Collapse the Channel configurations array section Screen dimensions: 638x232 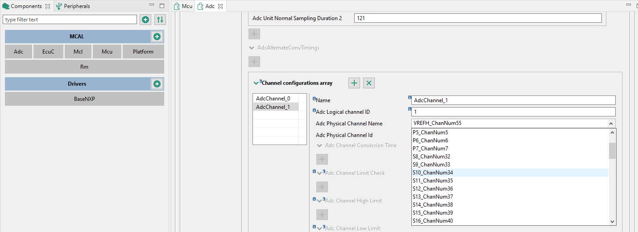point(256,83)
